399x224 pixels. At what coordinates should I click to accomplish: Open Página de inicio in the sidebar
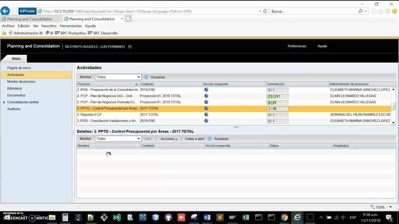click(x=19, y=68)
